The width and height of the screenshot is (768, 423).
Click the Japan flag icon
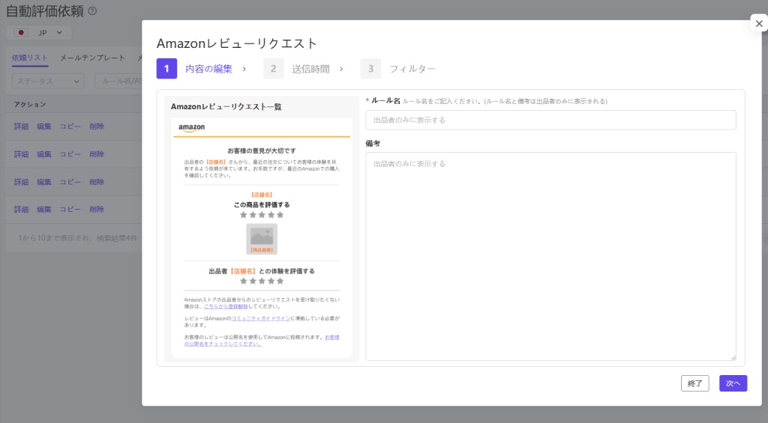click(21, 33)
